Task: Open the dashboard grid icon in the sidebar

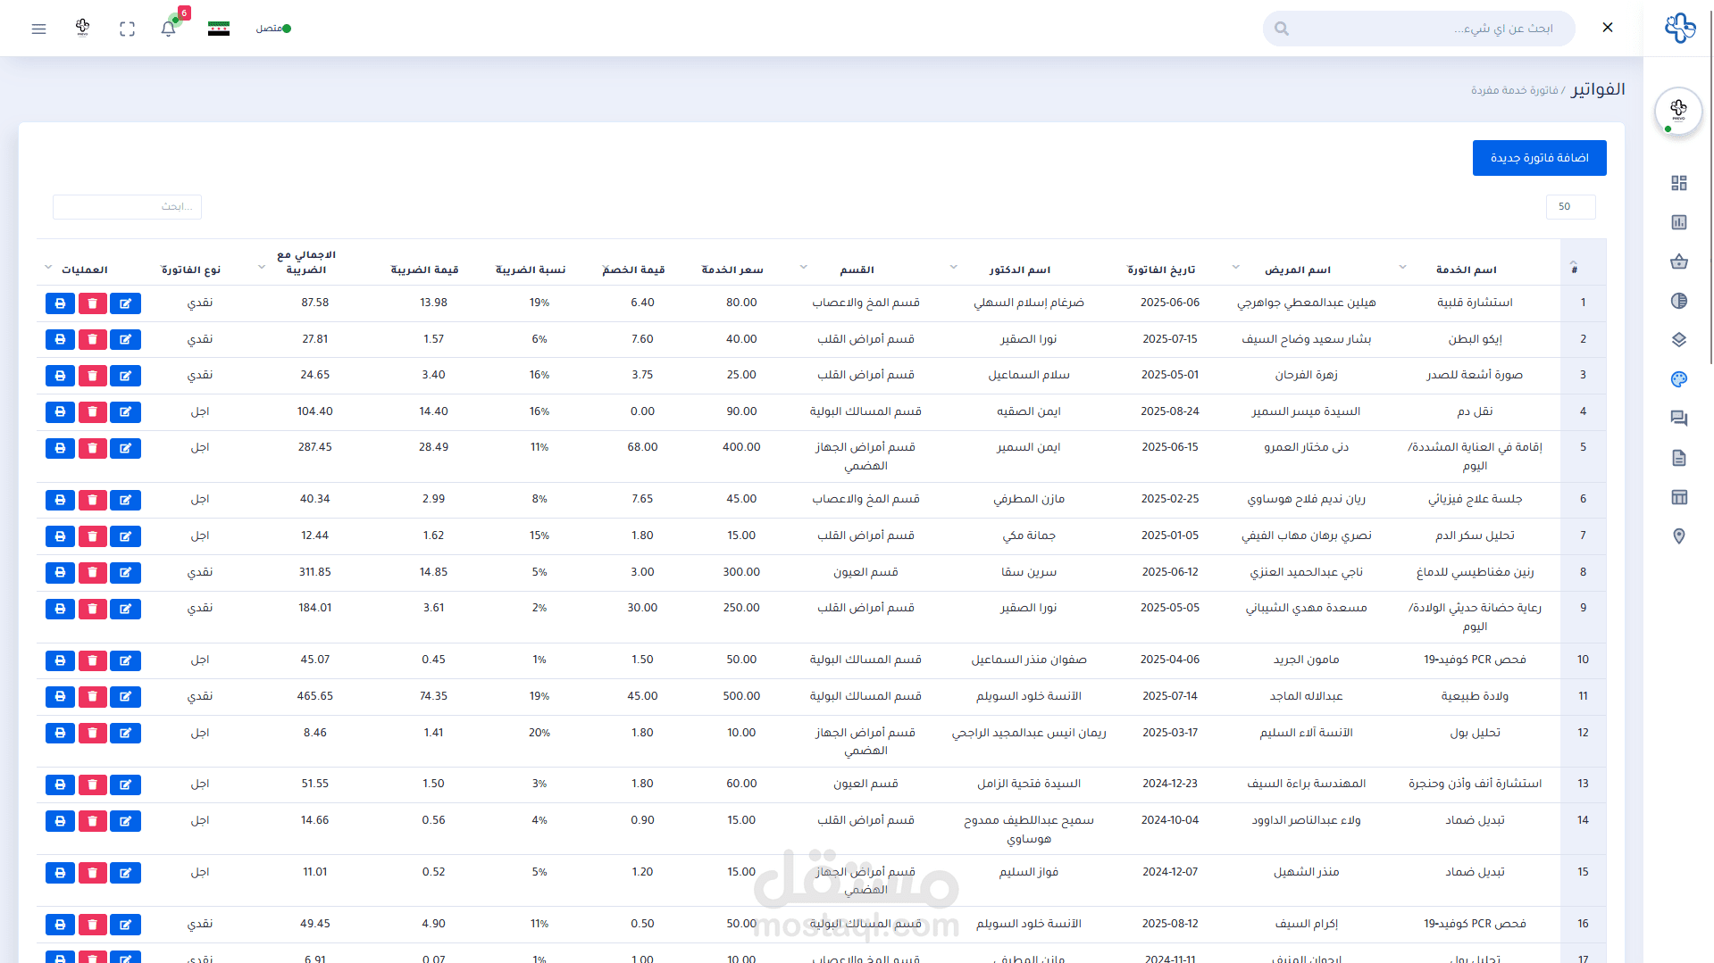Action: tap(1679, 183)
